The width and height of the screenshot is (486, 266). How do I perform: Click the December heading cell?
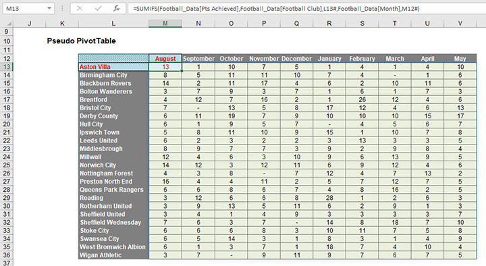(296, 58)
